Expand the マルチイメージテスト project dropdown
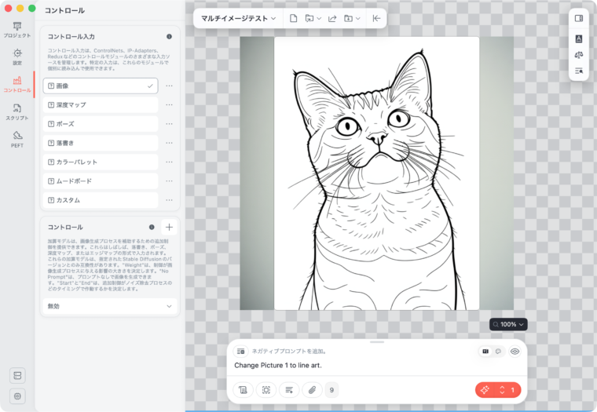Screen dimensions: 597x412 (238, 18)
